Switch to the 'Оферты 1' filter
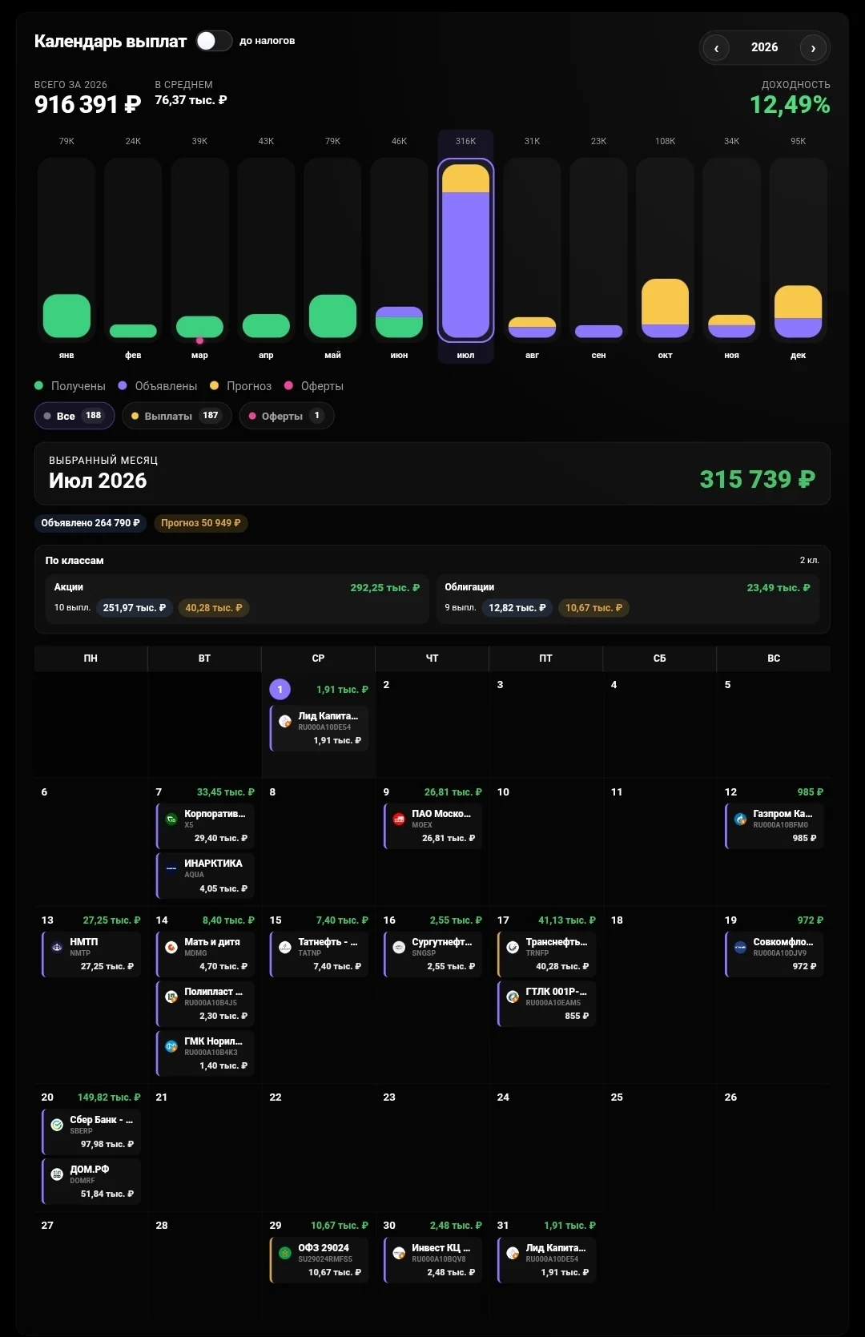 tap(286, 416)
